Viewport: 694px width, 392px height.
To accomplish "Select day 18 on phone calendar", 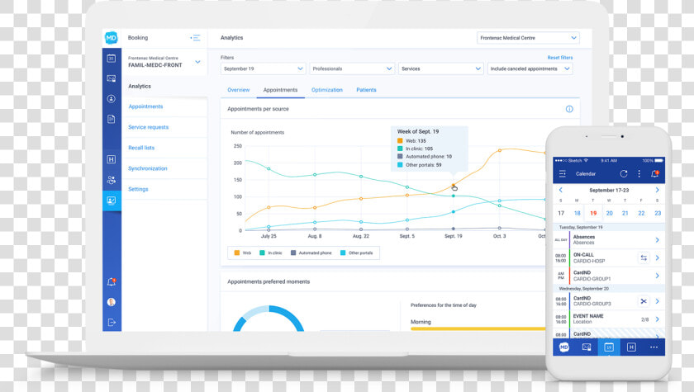I will 578,213.
